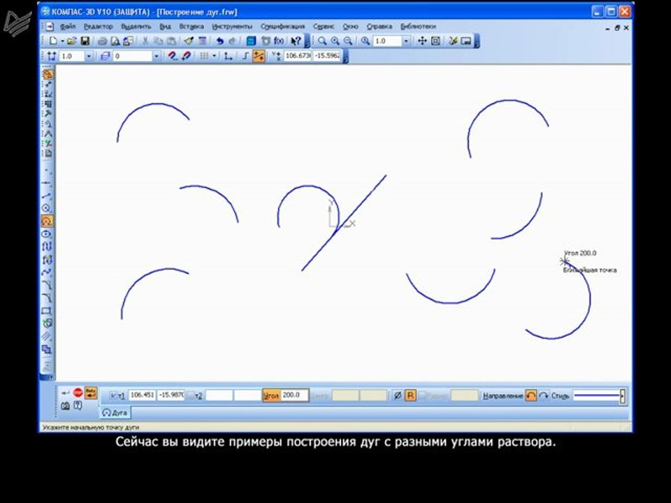Click the Redo arrow icon

tap(232, 41)
